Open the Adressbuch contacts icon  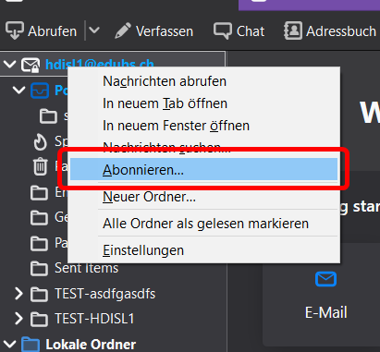click(x=292, y=30)
